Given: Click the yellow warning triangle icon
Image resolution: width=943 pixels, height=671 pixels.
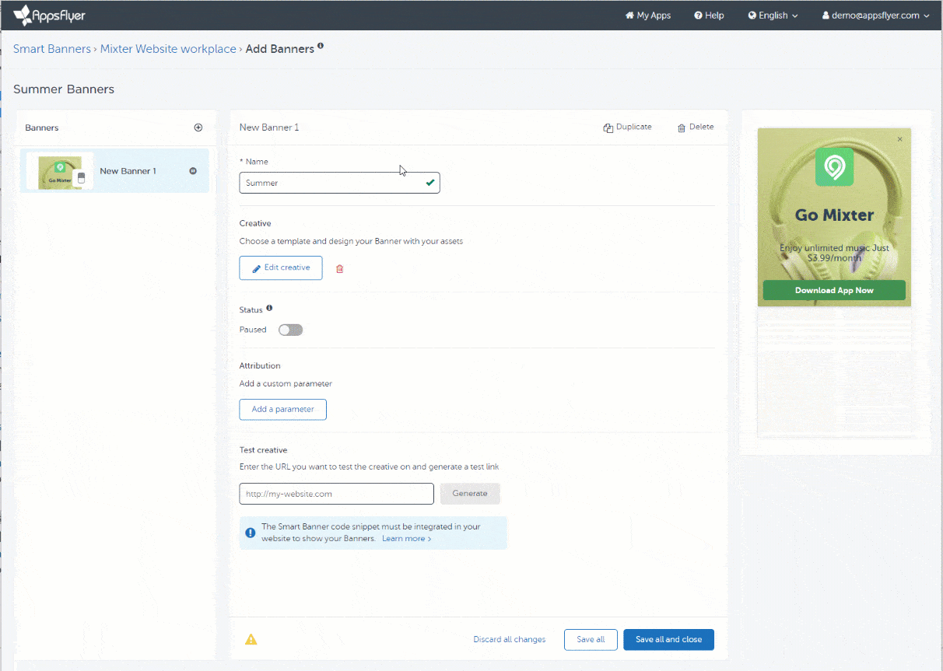Looking at the screenshot, I should pyautogui.click(x=251, y=640).
